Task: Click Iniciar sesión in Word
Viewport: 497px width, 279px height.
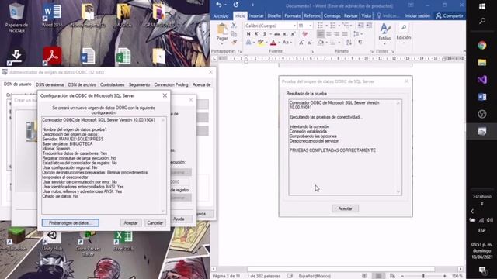Action: point(418,15)
